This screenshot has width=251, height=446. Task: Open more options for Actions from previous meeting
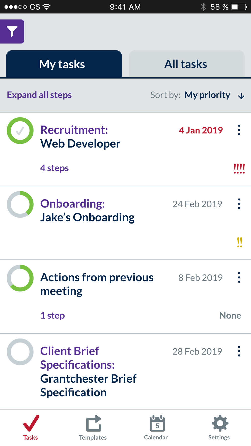pyautogui.click(x=239, y=278)
